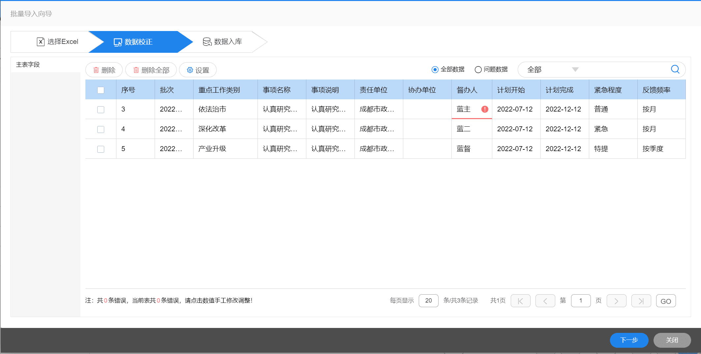The width and height of the screenshot is (701, 354).
Task: Click the 计划完成 column header
Action: click(565, 90)
